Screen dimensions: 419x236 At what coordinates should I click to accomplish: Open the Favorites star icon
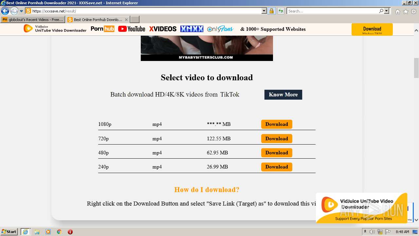(406, 11)
